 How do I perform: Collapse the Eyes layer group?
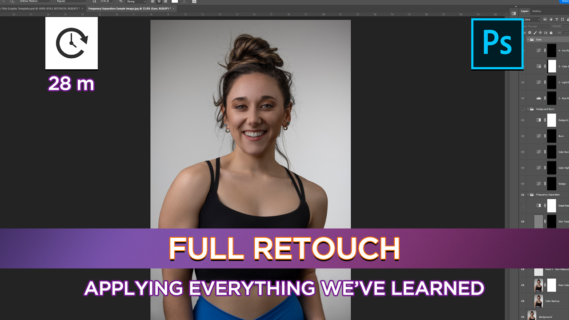tap(528, 40)
